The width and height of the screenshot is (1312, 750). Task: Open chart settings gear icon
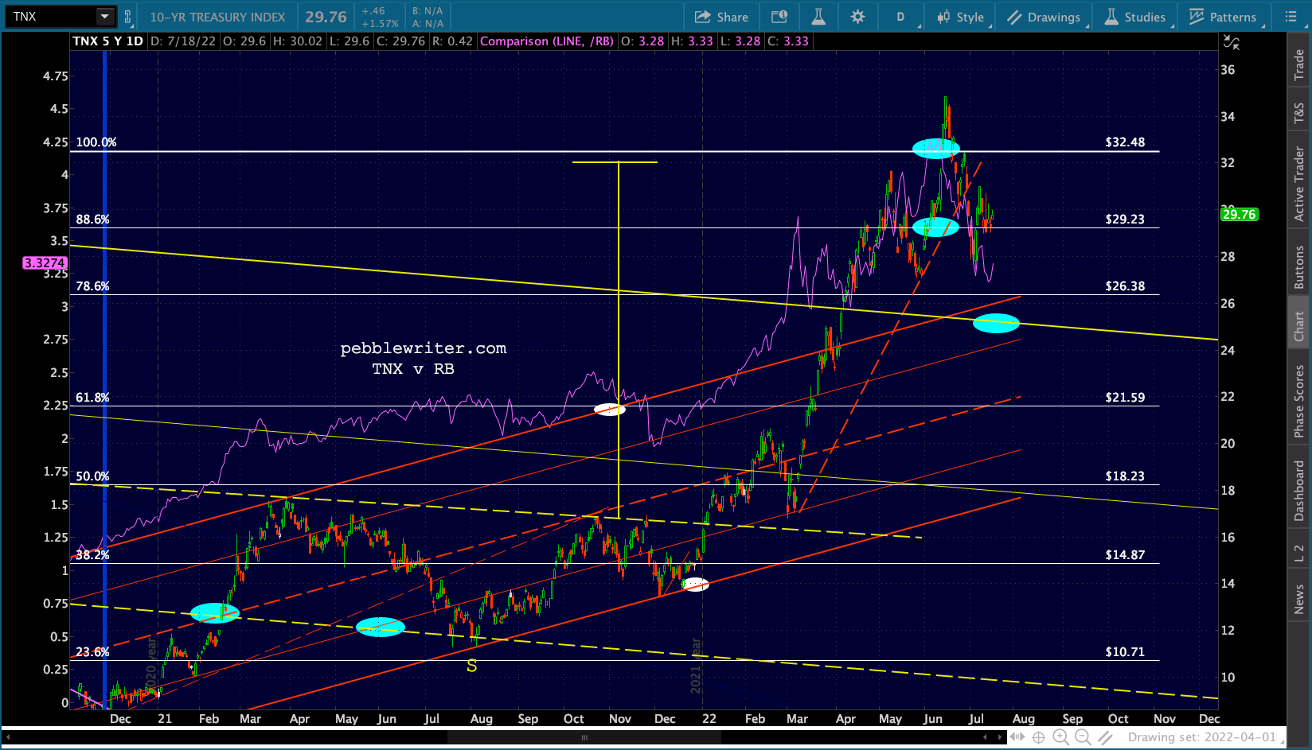[x=857, y=17]
